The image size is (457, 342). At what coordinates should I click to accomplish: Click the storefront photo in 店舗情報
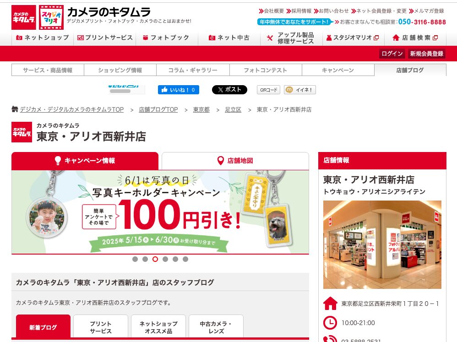click(x=382, y=244)
